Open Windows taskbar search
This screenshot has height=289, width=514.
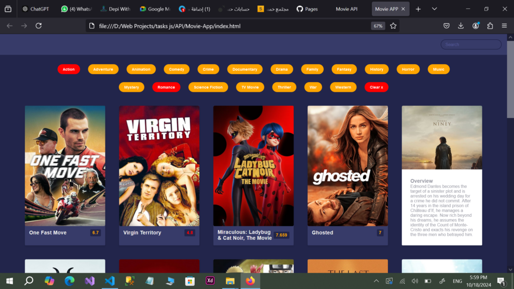pyautogui.click(x=29, y=281)
